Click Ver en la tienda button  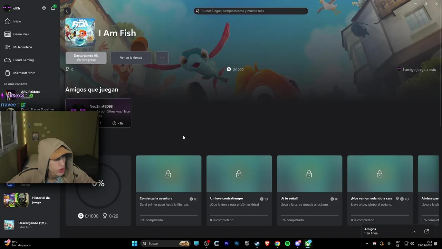coord(131,58)
